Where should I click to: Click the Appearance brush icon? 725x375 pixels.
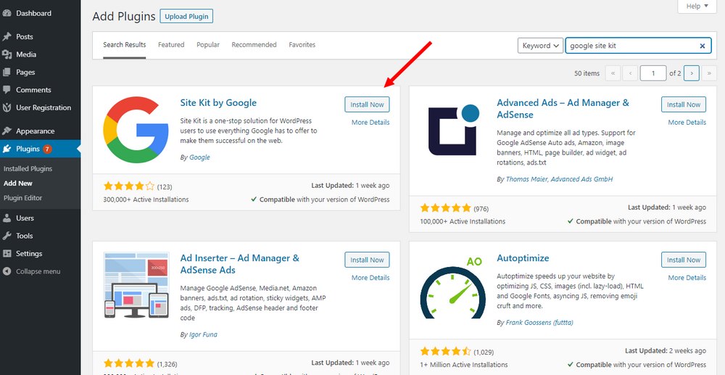click(7, 131)
